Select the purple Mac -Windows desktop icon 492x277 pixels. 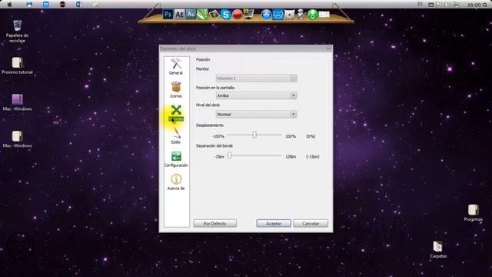[17, 102]
